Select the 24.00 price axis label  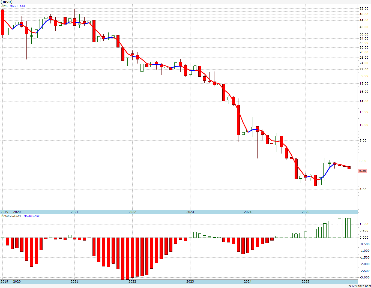point(364,63)
